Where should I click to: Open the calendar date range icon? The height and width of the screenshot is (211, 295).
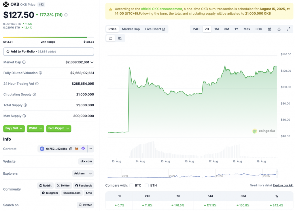[270, 29]
